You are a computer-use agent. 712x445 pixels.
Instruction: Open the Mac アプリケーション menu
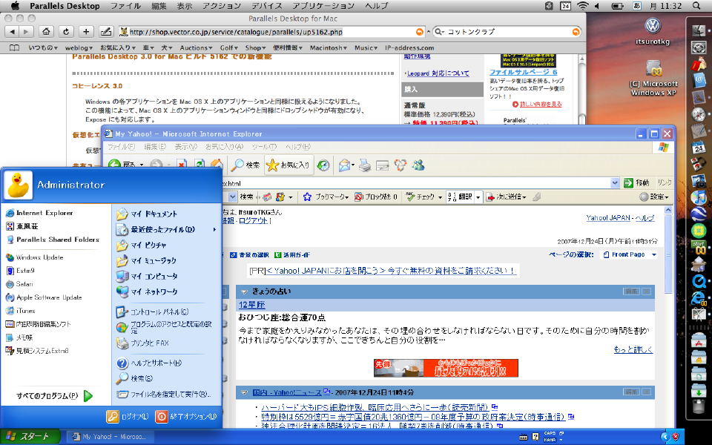pos(323,6)
